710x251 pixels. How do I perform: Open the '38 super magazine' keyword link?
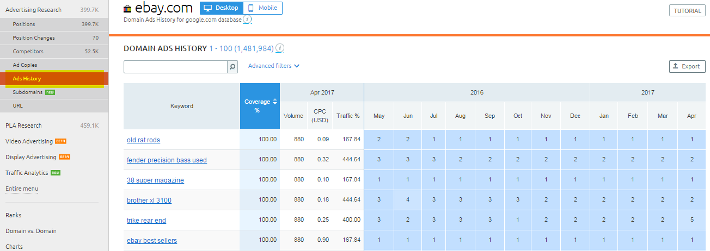tap(155, 180)
